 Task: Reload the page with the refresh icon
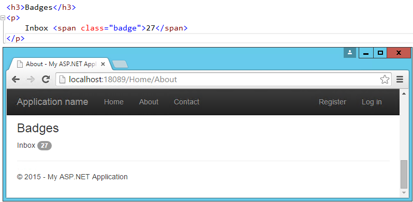(x=46, y=79)
